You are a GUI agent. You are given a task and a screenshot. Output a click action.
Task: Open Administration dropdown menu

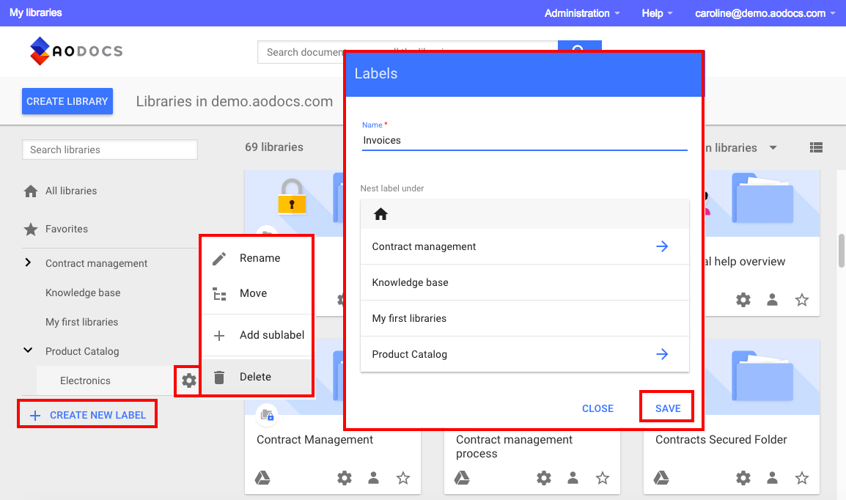582,13
